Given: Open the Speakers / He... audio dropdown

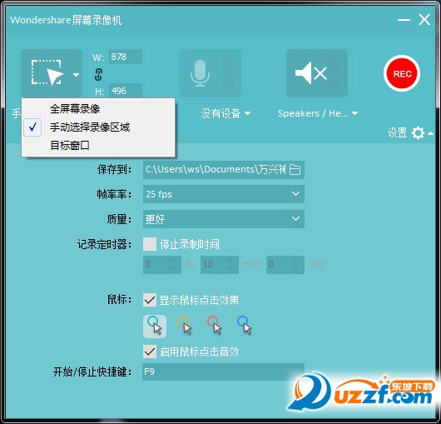Looking at the screenshot, I should [318, 113].
